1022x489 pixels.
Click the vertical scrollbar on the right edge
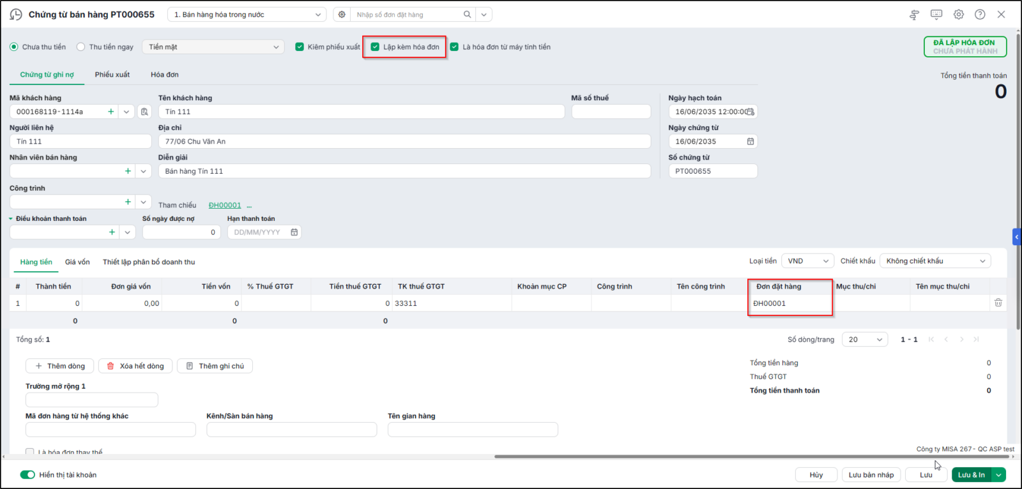click(1018, 181)
